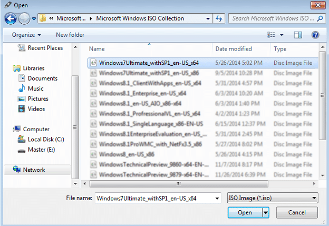329x226 pixels.
Task: Select Windows7Ultimate_withSP1_en-US_x86 file
Action: point(202,73)
